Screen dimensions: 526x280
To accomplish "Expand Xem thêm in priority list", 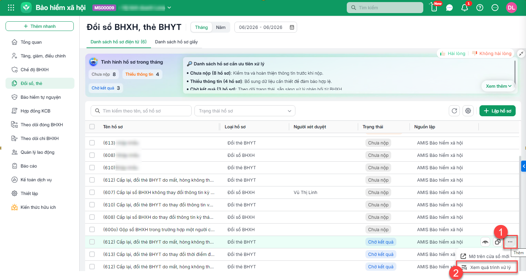I will click(498, 86).
